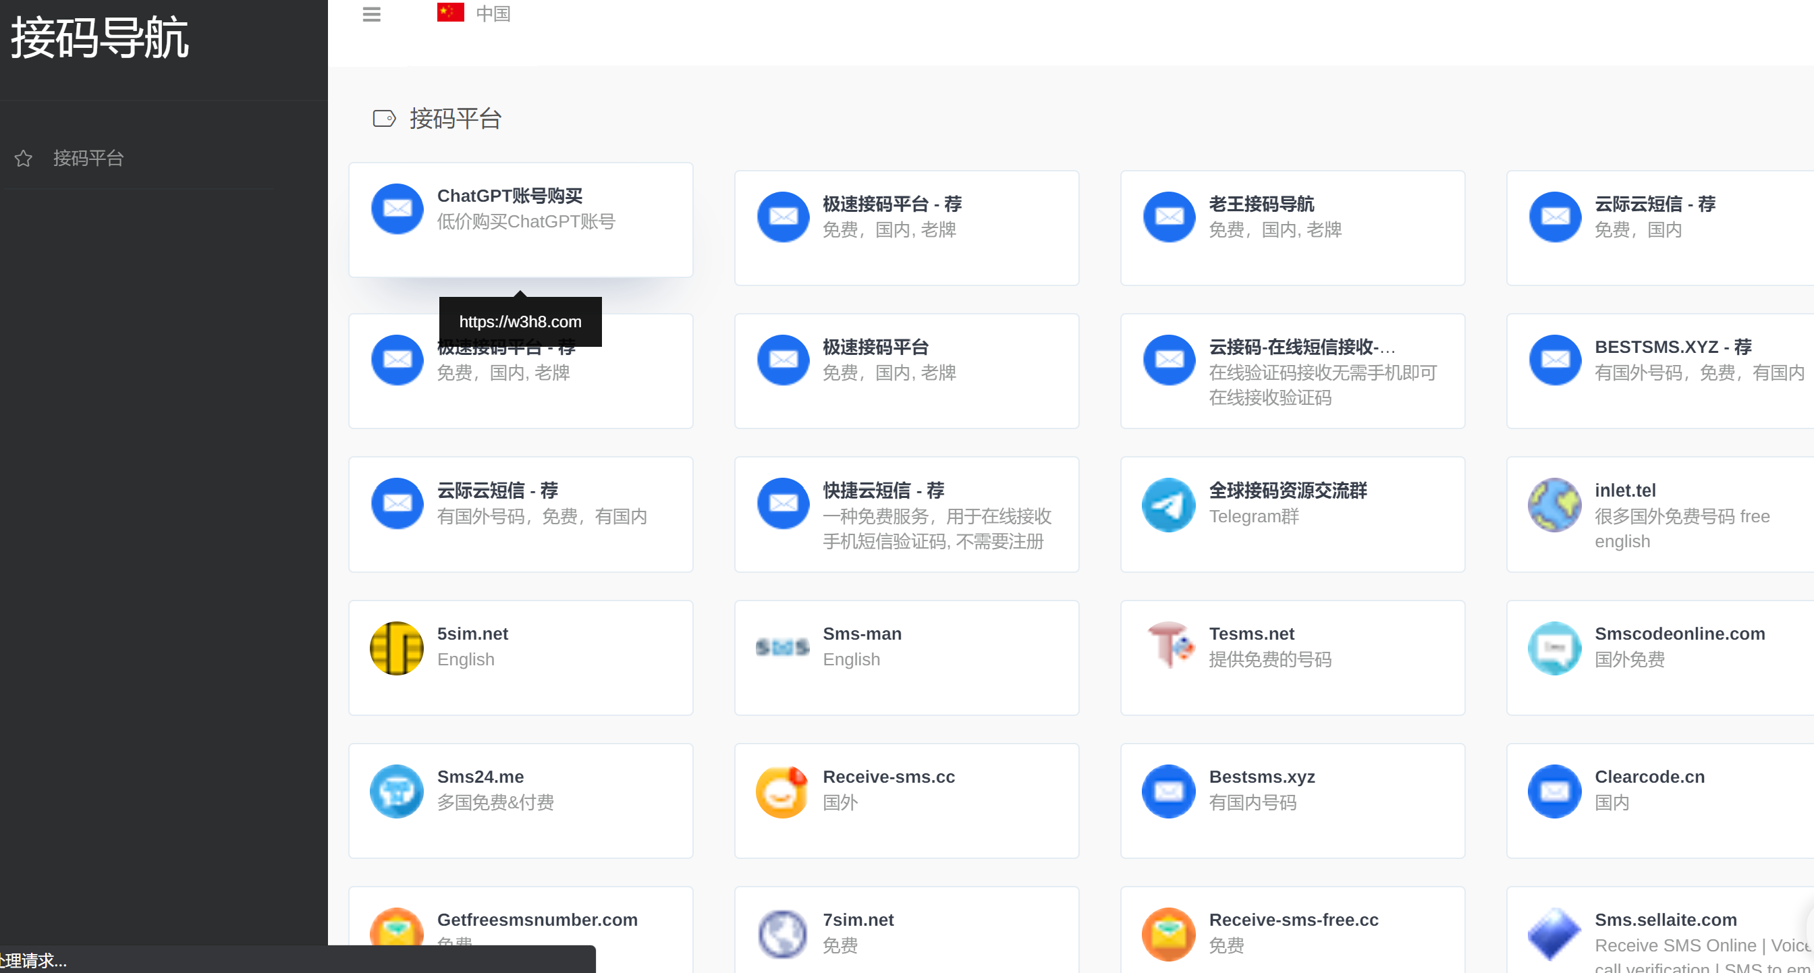Click the 多国免费&付费 description
The image size is (1814, 973).
pos(495,802)
